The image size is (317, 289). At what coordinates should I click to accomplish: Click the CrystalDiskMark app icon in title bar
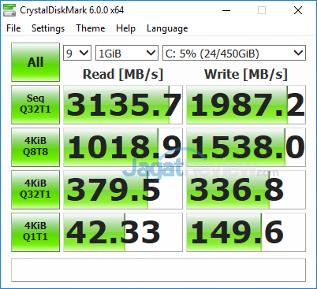[x=9, y=10]
